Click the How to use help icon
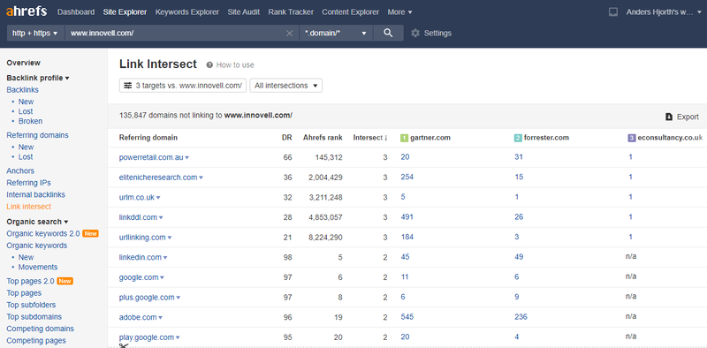 (209, 64)
